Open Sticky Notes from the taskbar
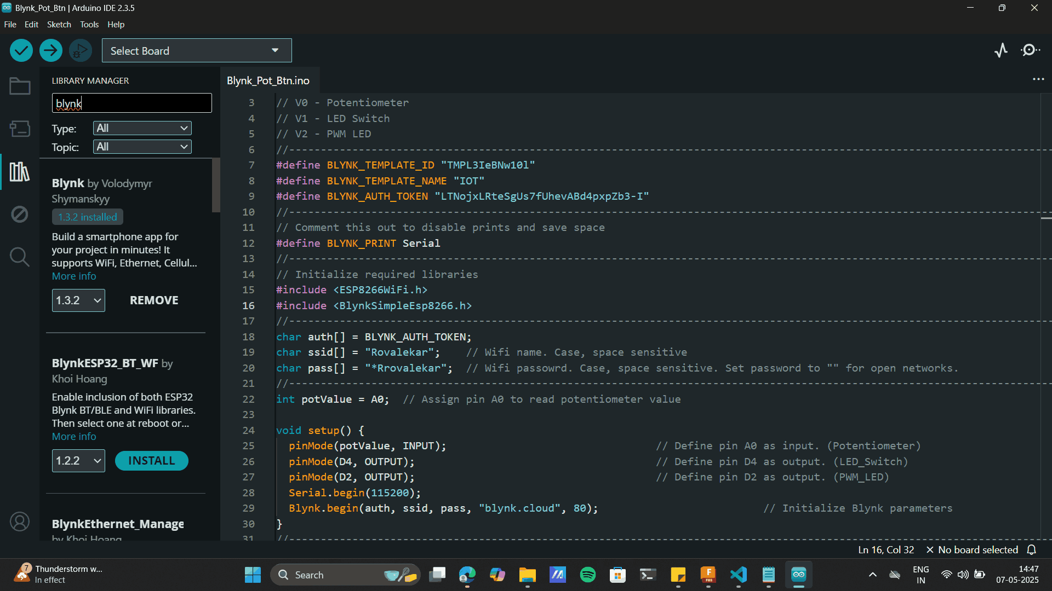Screen dimensions: 1052x591 pos(678,575)
